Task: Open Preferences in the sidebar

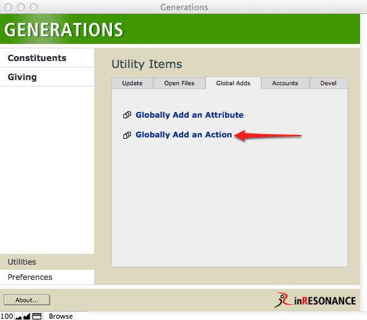Action: tap(47, 277)
